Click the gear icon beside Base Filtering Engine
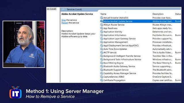Screen dimensions: 184x103 tap(101, 63)
